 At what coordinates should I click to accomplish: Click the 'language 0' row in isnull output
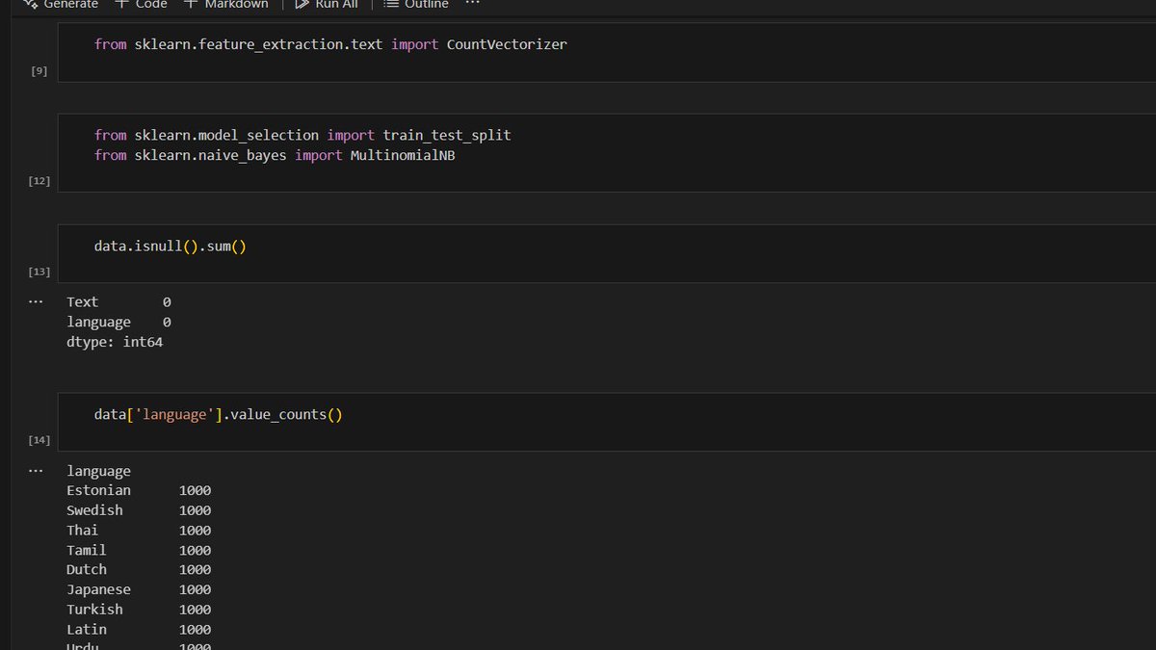pyautogui.click(x=118, y=322)
